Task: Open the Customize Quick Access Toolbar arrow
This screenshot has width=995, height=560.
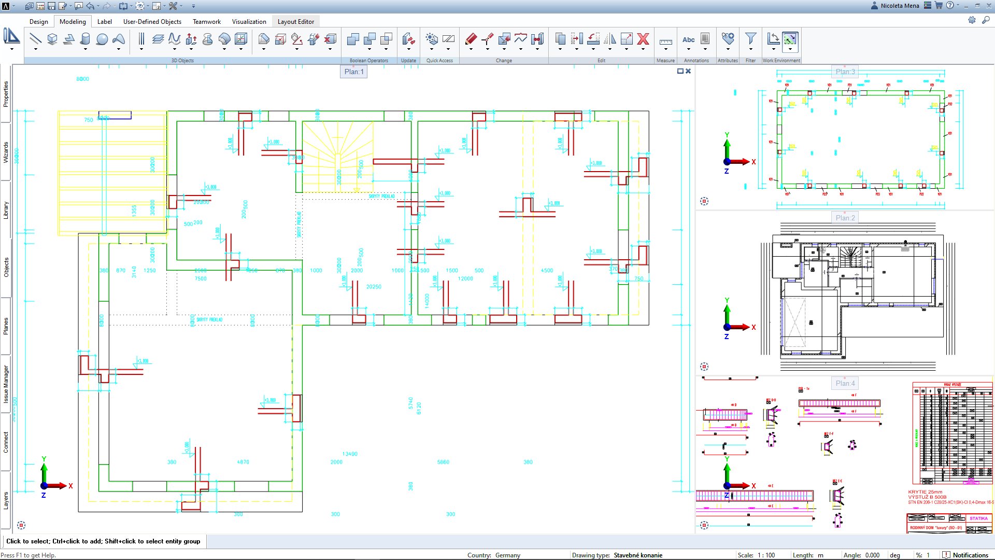Action: pos(193,6)
